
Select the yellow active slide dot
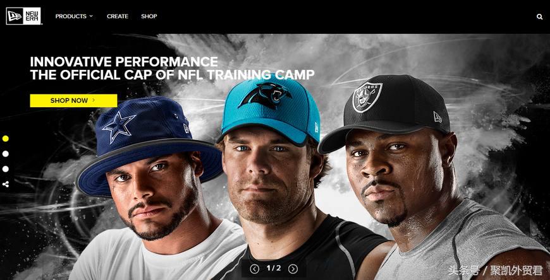5,139
